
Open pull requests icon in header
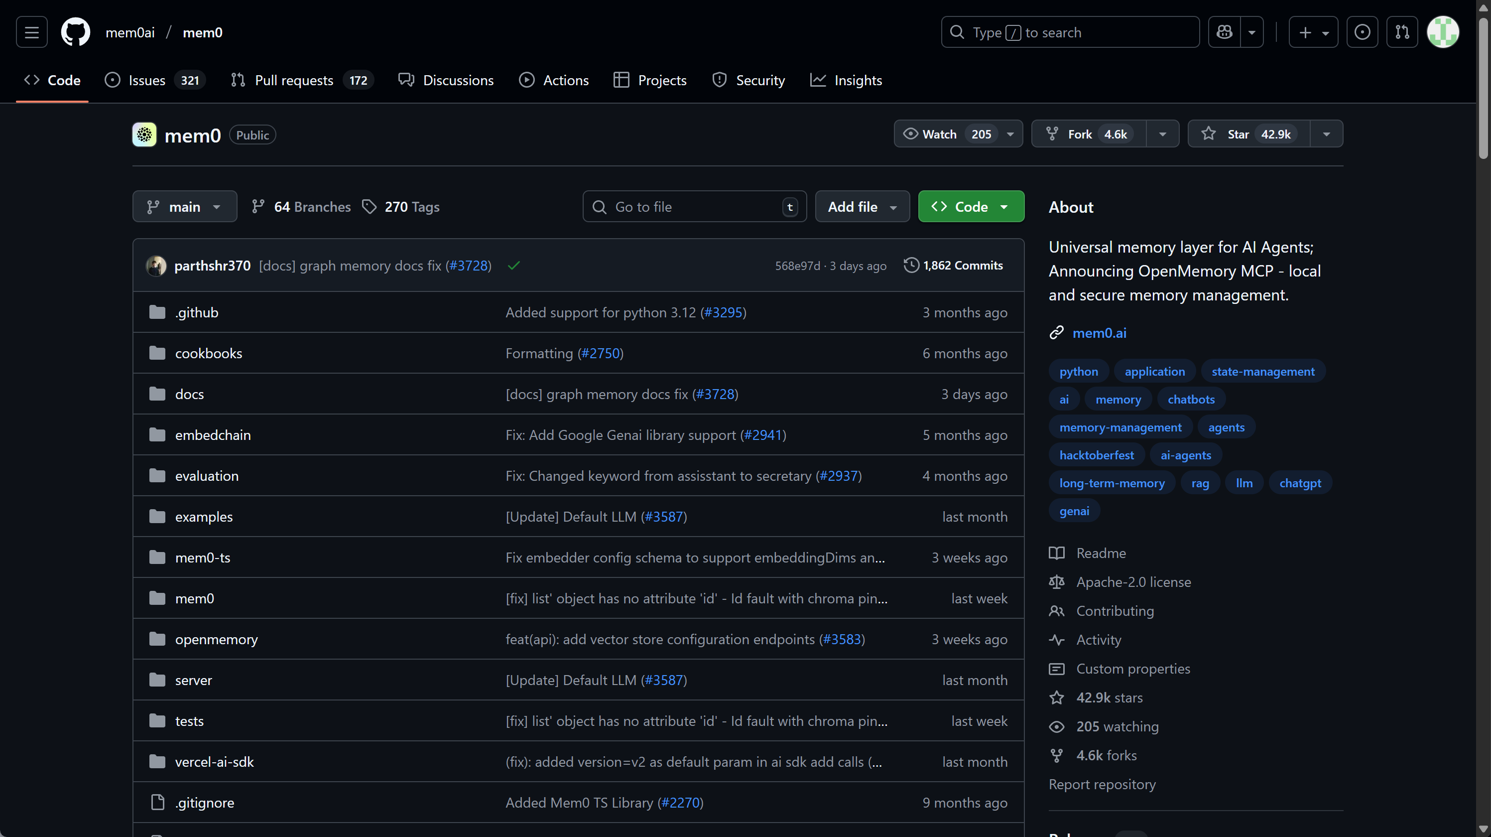(1402, 32)
